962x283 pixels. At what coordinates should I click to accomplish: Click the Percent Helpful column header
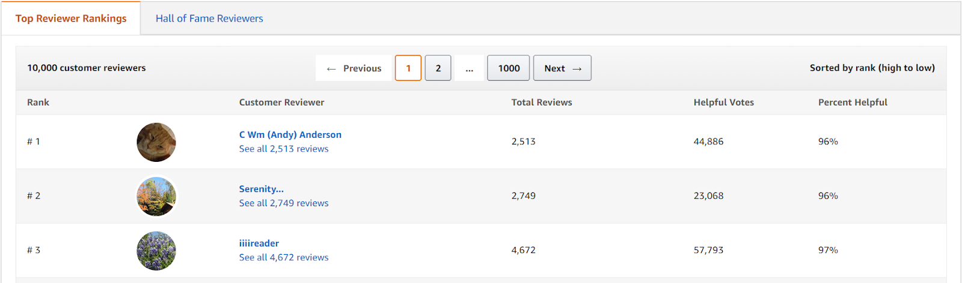pyautogui.click(x=853, y=103)
